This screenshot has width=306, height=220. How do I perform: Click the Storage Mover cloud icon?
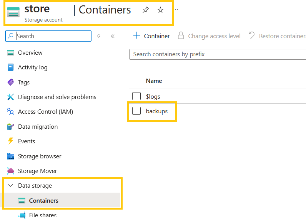[10, 171]
